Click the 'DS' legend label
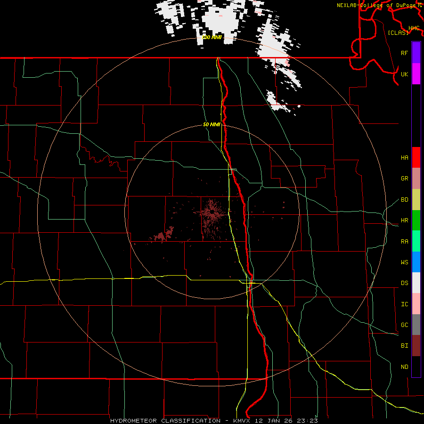 coord(404,283)
